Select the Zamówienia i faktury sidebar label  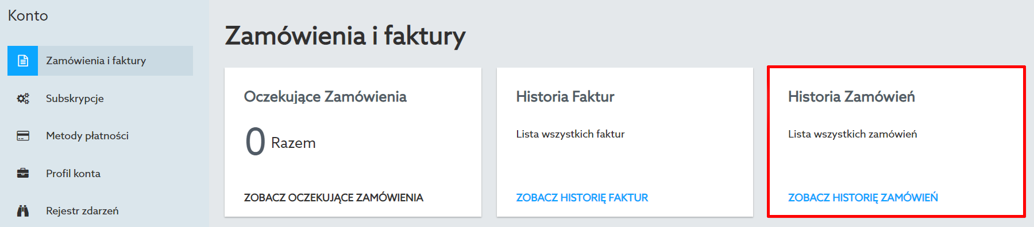(x=96, y=61)
